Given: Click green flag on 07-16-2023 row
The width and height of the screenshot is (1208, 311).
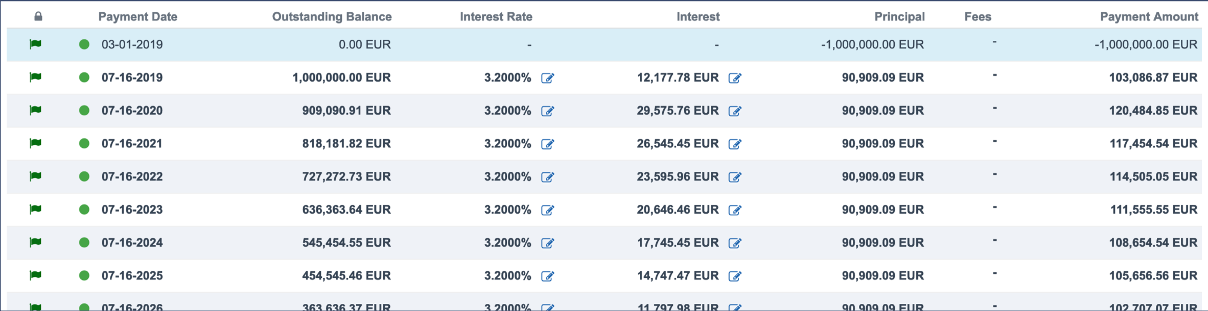Looking at the screenshot, I should pyautogui.click(x=35, y=210).
